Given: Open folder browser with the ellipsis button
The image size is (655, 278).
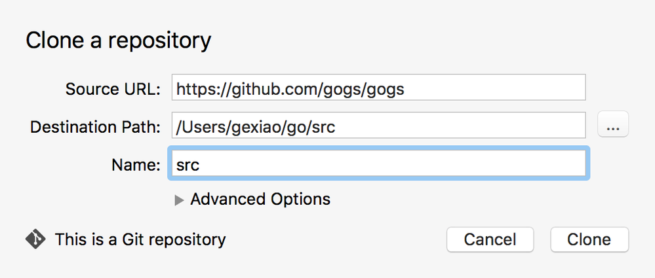Looking at the screenshot, I should [613, 124].
